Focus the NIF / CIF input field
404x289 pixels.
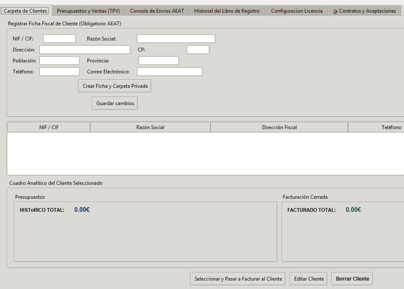(x=60, y=39)
